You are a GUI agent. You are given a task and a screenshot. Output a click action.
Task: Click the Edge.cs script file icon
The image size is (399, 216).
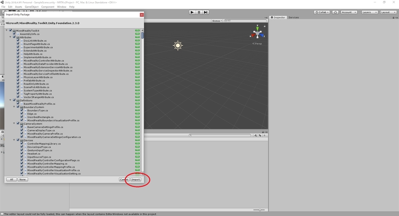tap(26, 114)
